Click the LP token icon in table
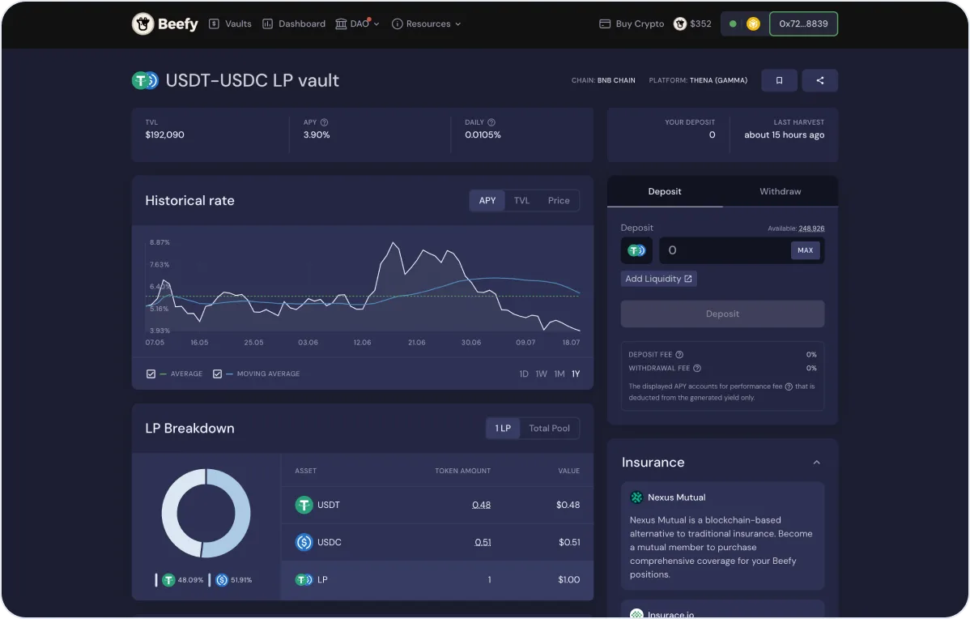The width and height of the screenshot is (970, 619). tap(304, 580)
